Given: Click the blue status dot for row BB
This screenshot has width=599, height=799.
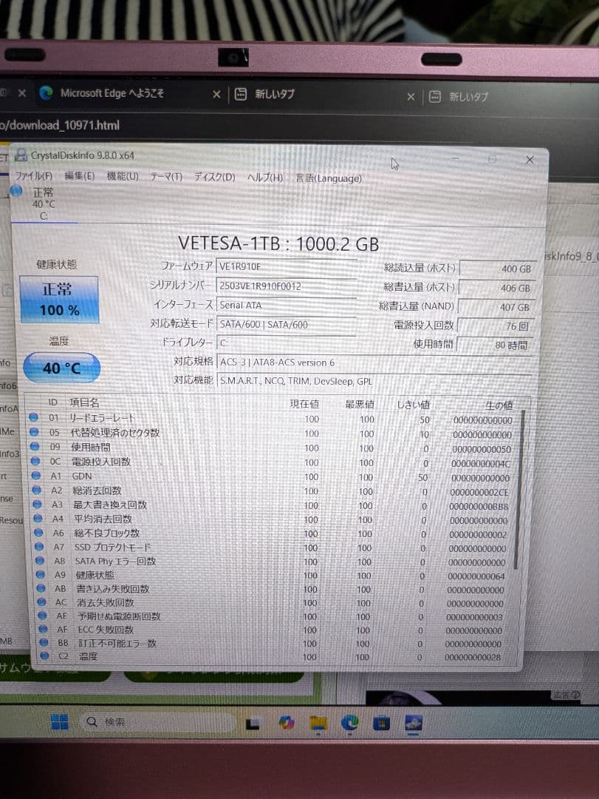Looking at the screenshot, I should [x=44, y=643].
